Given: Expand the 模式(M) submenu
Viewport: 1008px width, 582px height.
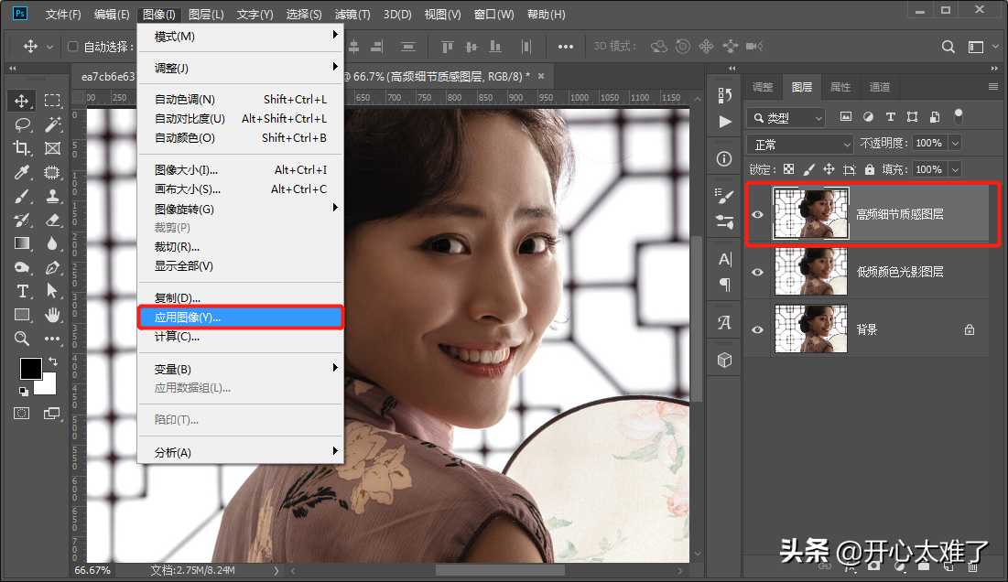Looking at the screenshot, I should pos(241,36).
